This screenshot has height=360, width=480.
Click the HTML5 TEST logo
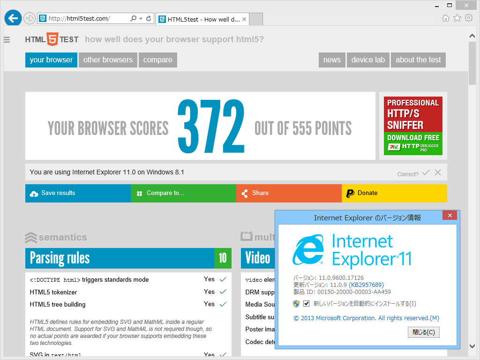(x=52, y=39)
